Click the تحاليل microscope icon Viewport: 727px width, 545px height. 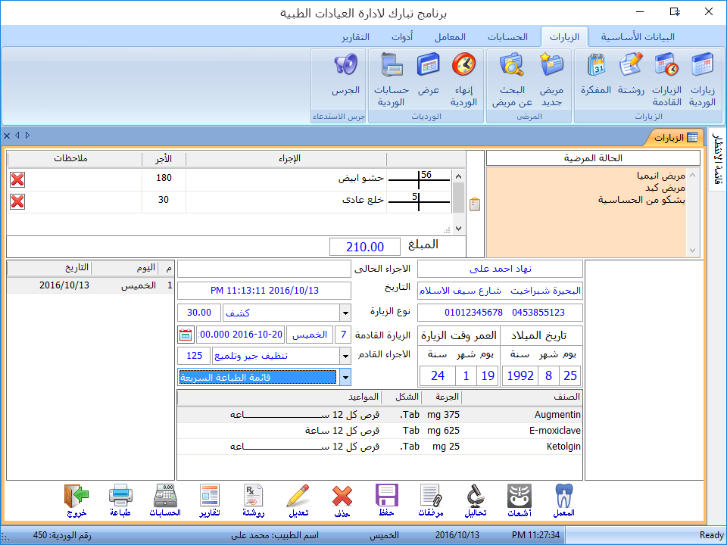475,501
